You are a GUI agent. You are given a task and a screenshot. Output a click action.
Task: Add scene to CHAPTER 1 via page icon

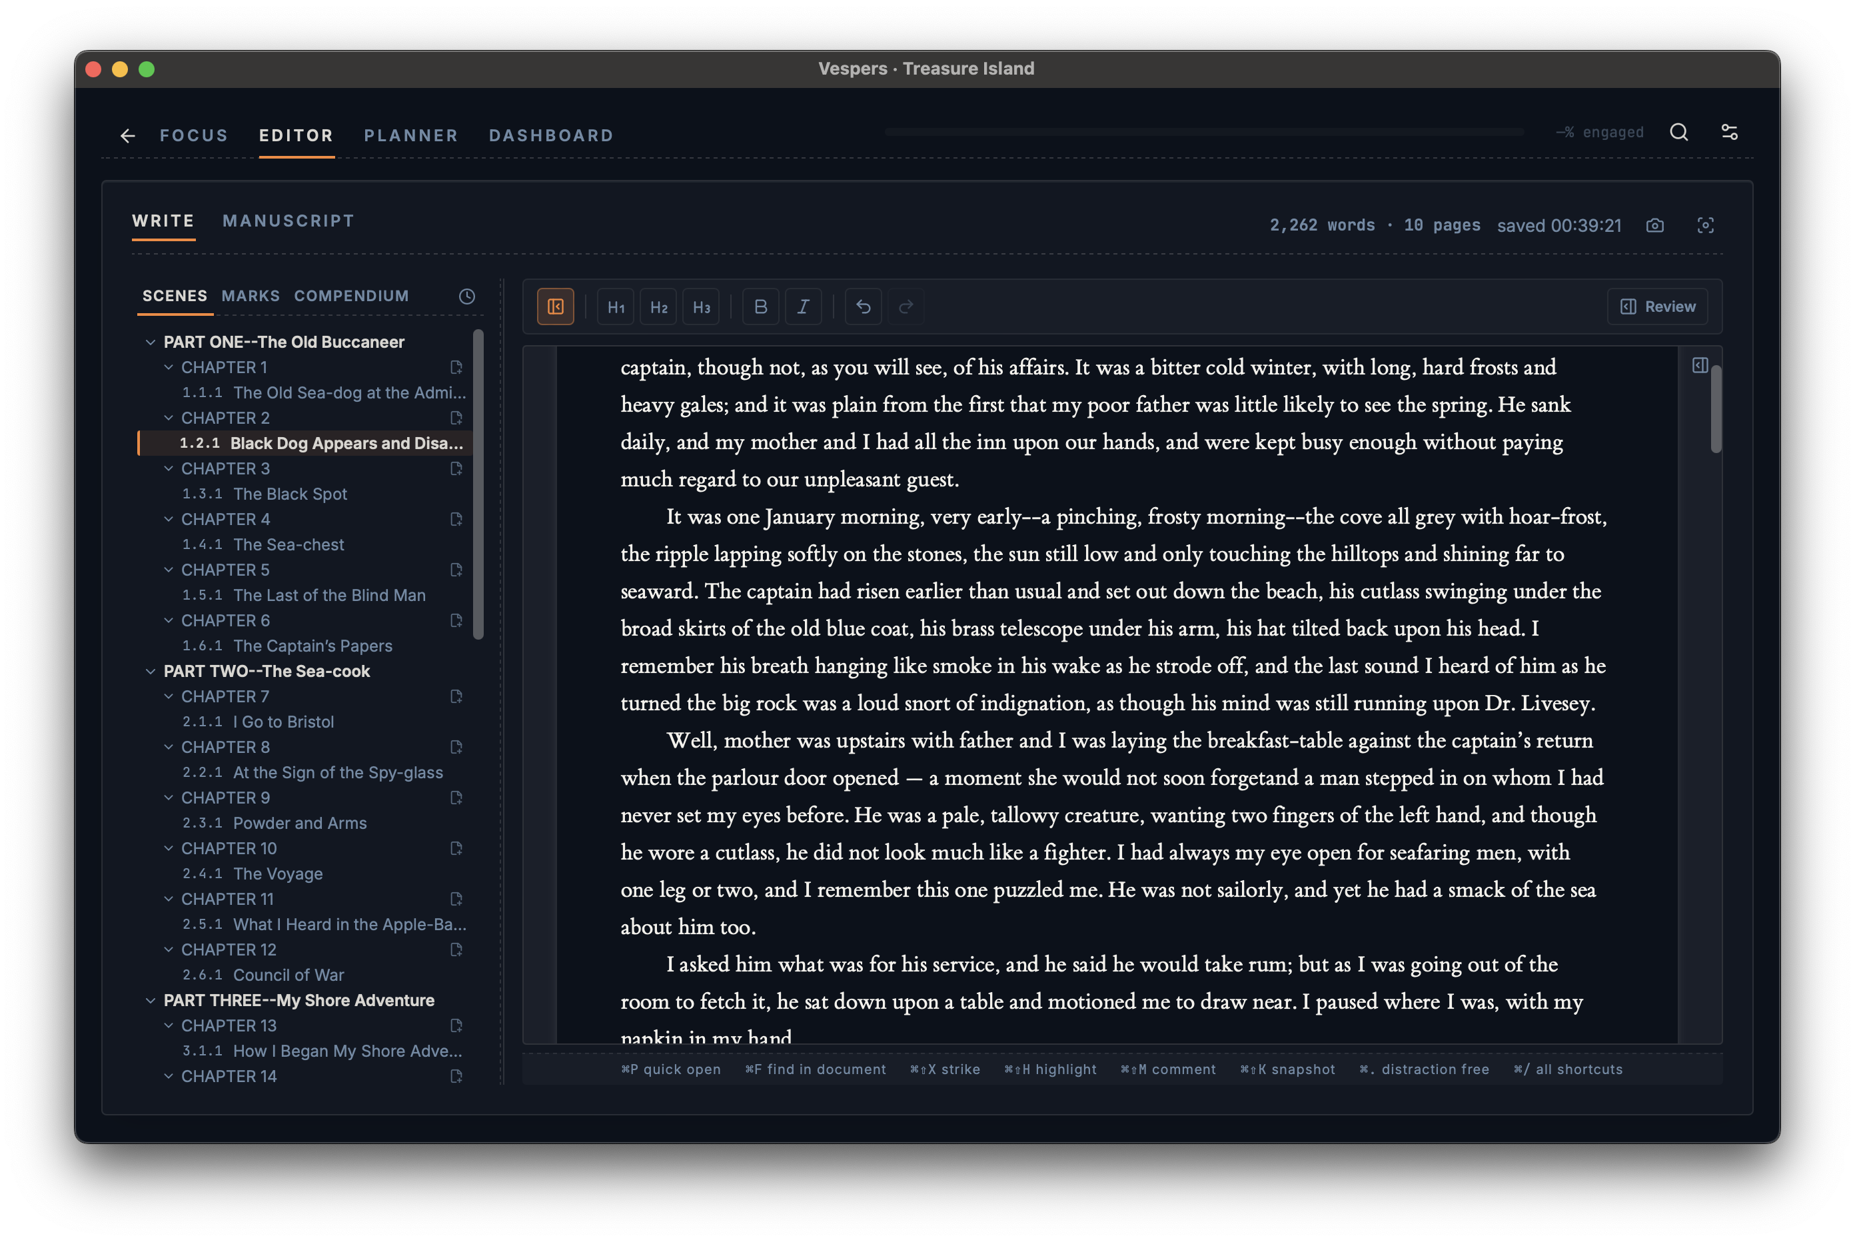tap(456, 368)
